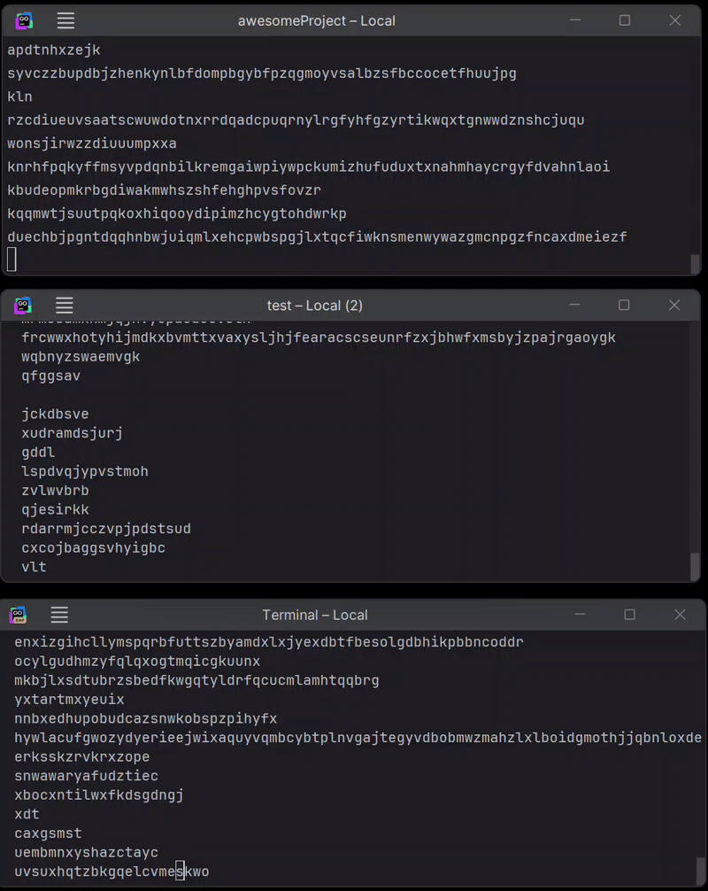Minimize the awesomeProject – Local window
The image size is (708, 891).
point(575,20)
